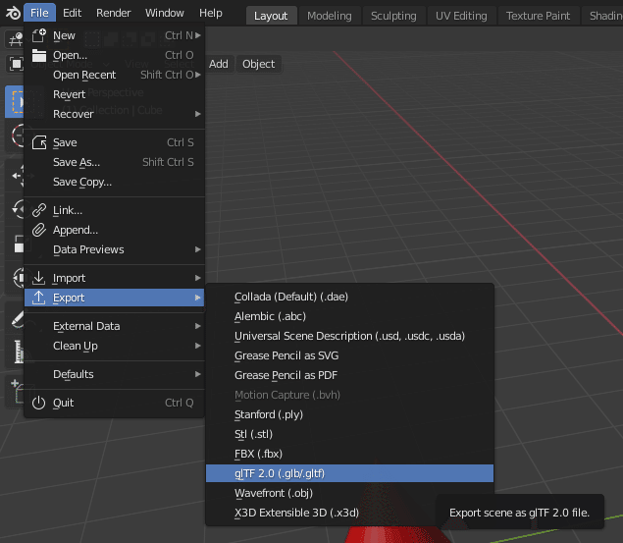
Task: Choose Save from File menu
Action: [115, 142]
